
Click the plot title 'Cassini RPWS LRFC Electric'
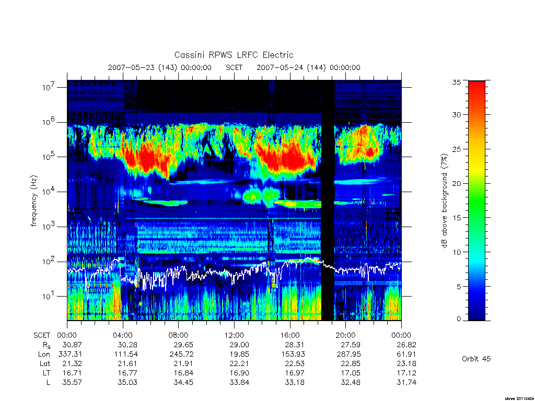[x=234, y=55]
